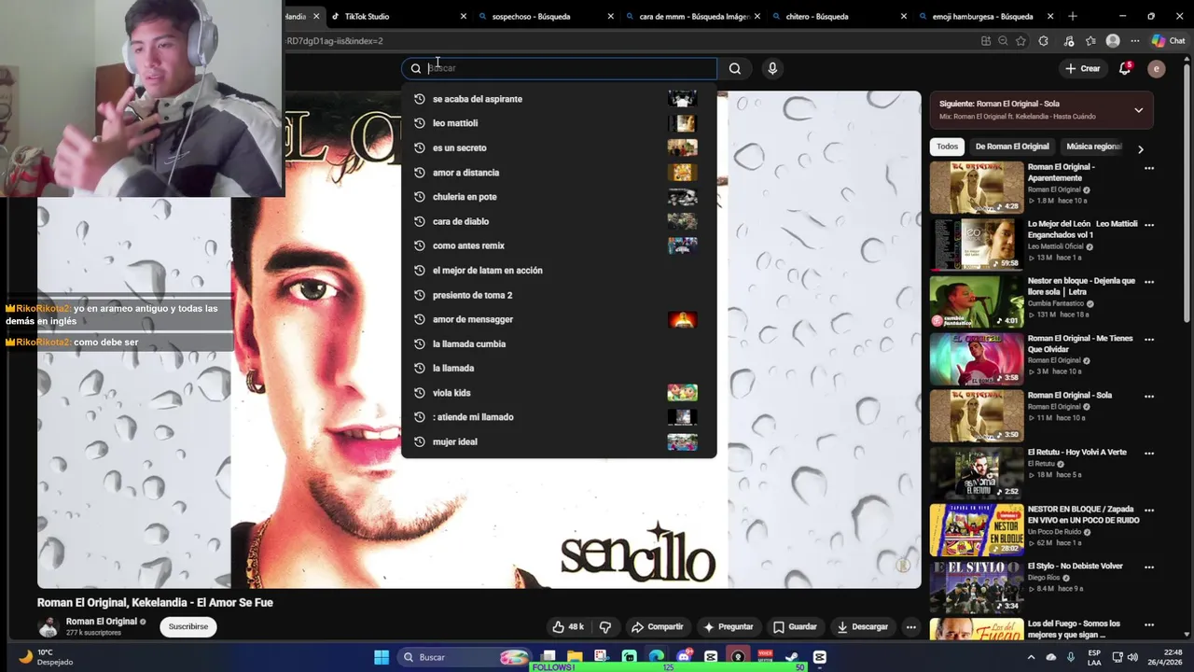This screenshot has height=672, width=1194.
Task: Select 'De Roman El Original' filter chip
Action: coord(1012,147)
